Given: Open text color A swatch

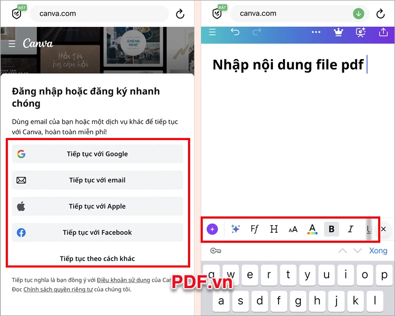Looking at the screenshot, I should tap(312, 229).
